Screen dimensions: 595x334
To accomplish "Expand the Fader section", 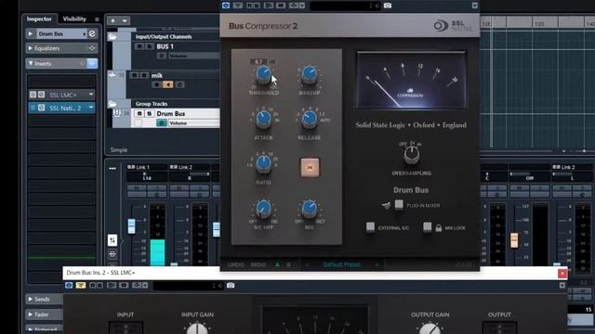I will pos(31,315).
